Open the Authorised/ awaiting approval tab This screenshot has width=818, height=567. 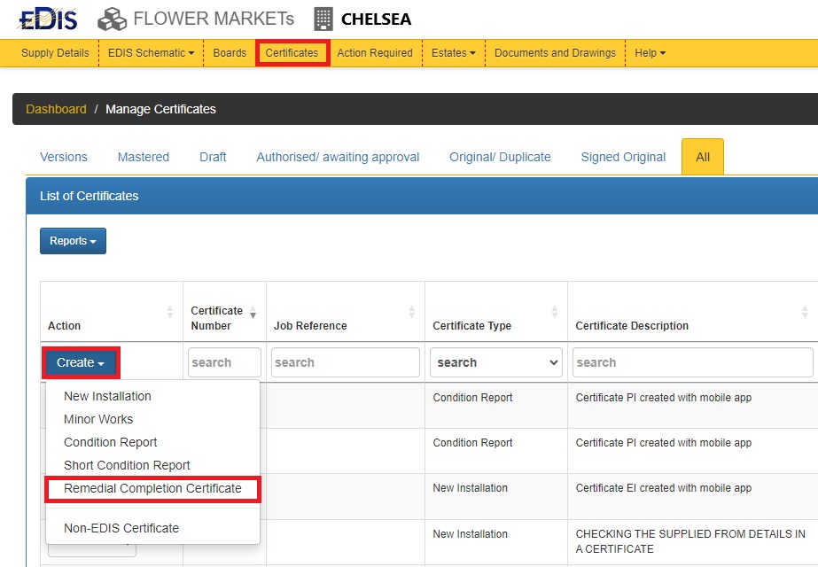click(338, 157)
